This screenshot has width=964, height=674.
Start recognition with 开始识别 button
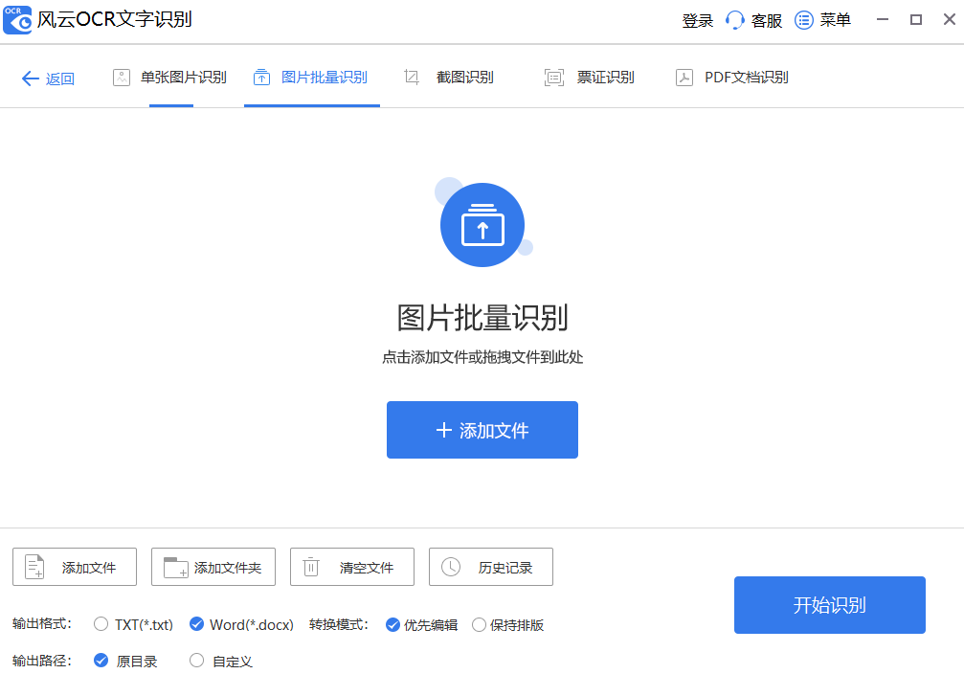pos(830,605)
